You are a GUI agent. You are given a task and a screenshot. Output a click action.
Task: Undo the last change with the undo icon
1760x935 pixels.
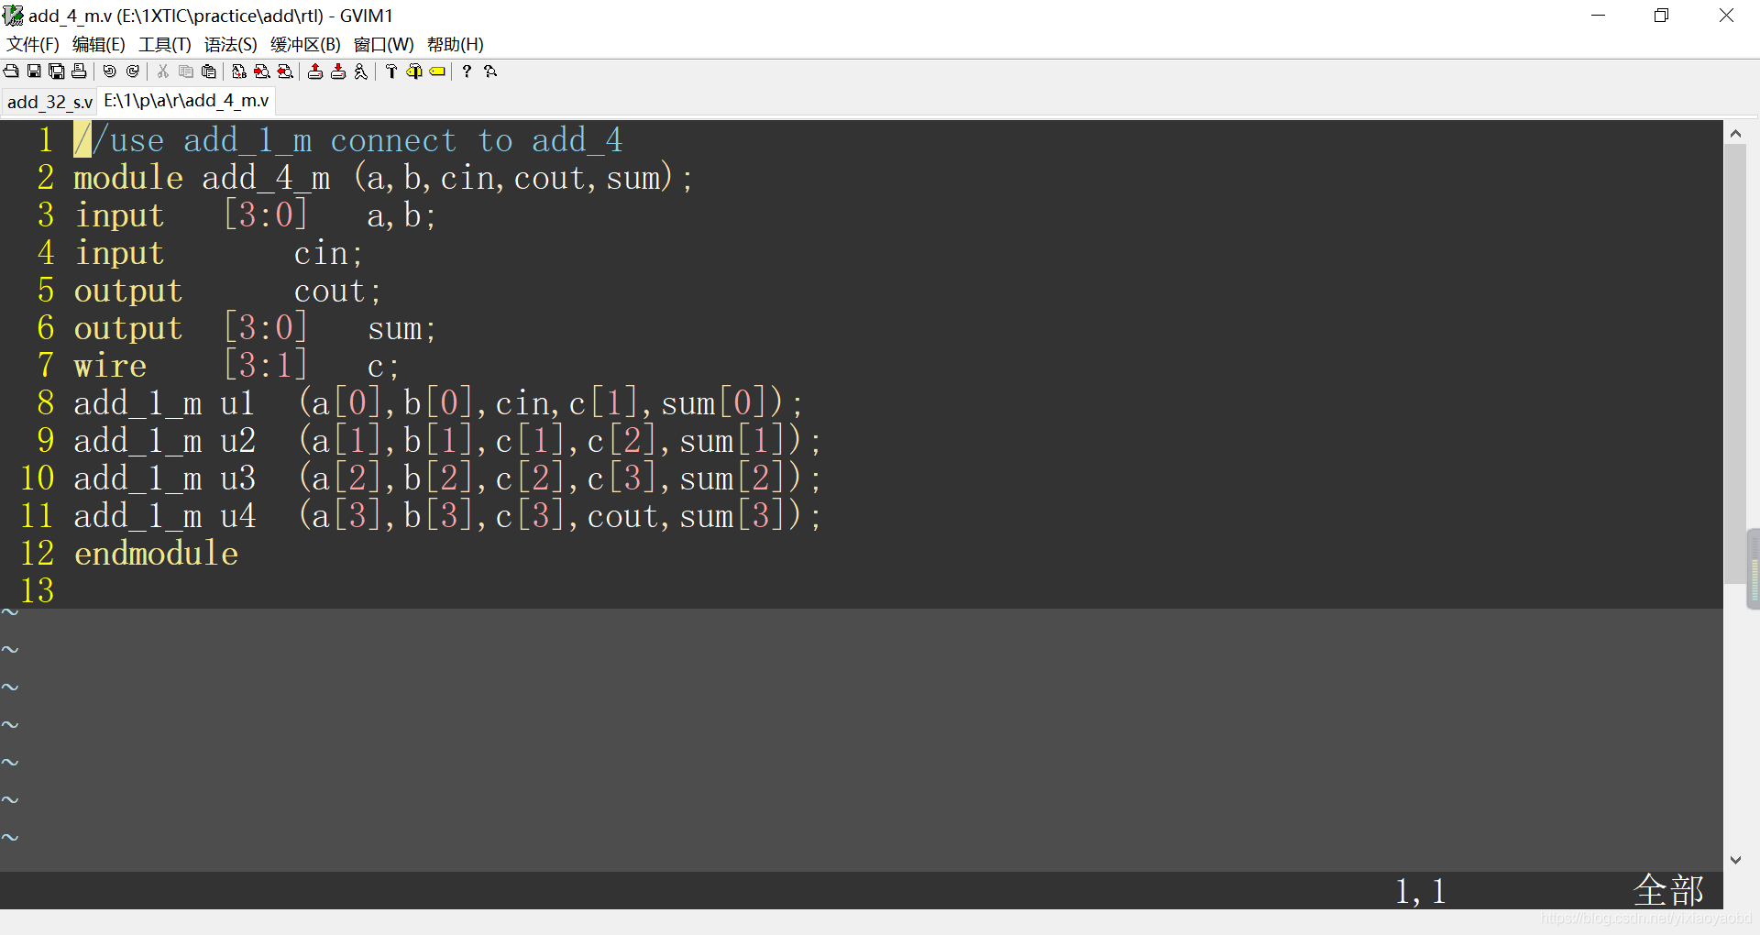pyautogui.click(x=110, y=71)
